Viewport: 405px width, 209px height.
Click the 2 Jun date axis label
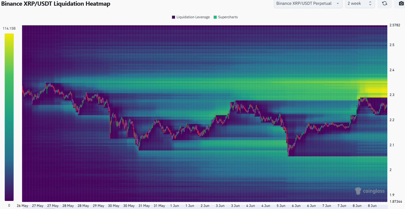[x=205, y=206]
